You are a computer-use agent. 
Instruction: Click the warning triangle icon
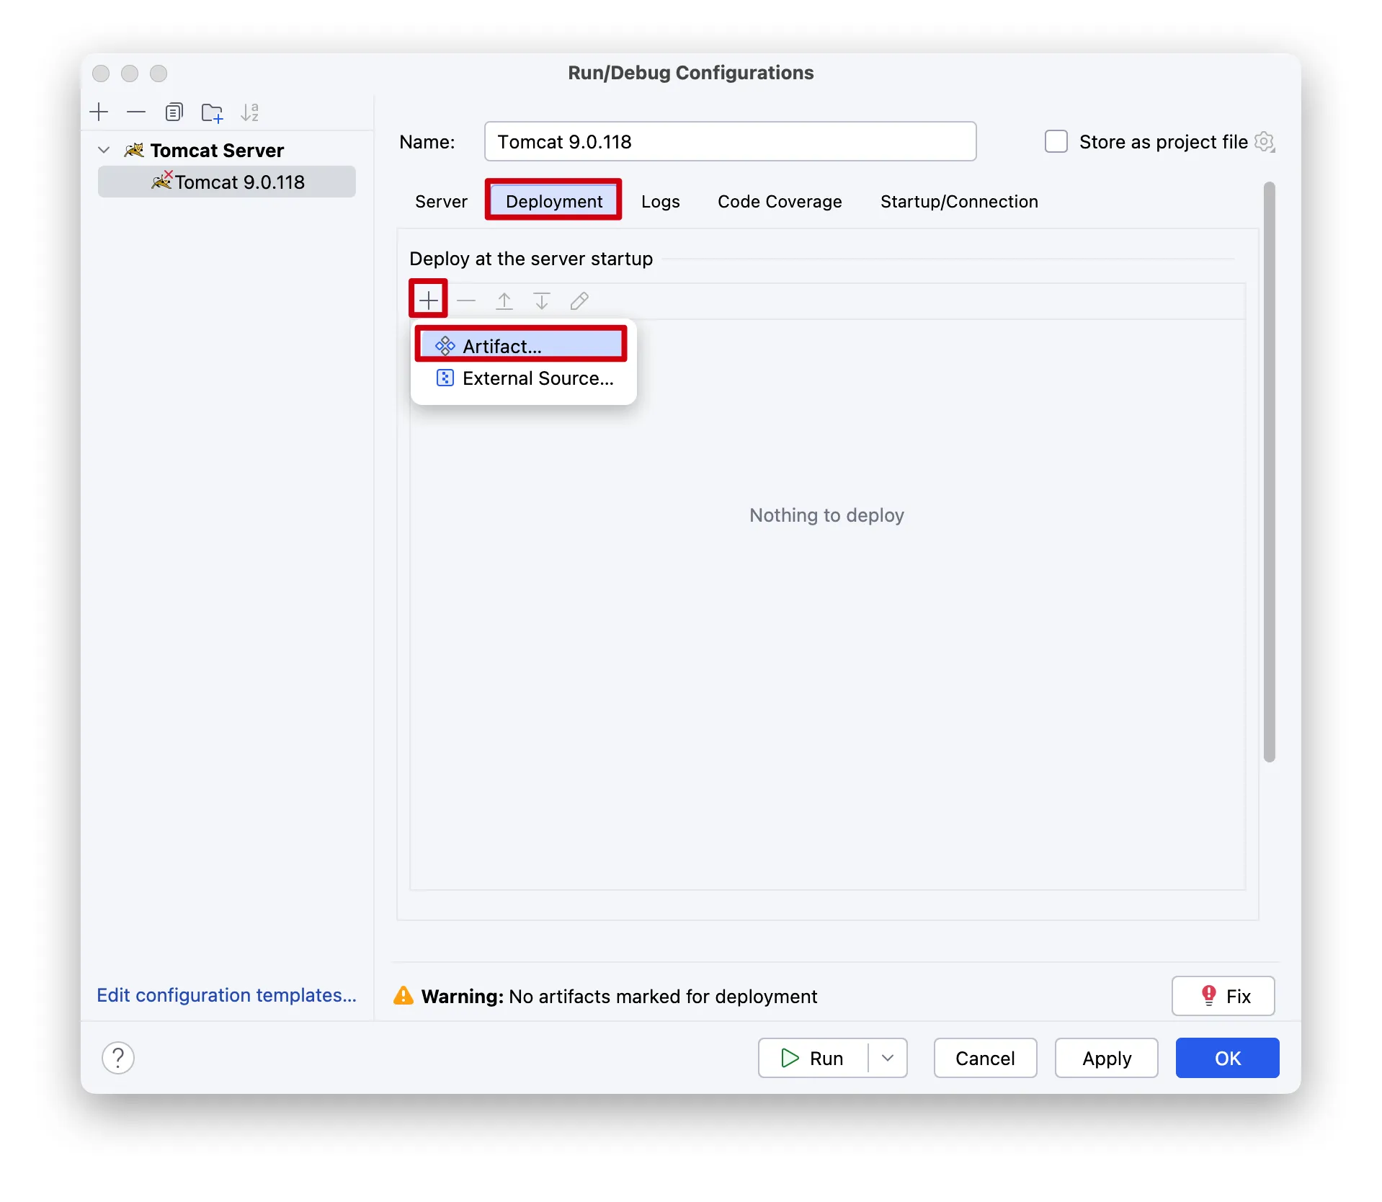(x=404, y=995)
